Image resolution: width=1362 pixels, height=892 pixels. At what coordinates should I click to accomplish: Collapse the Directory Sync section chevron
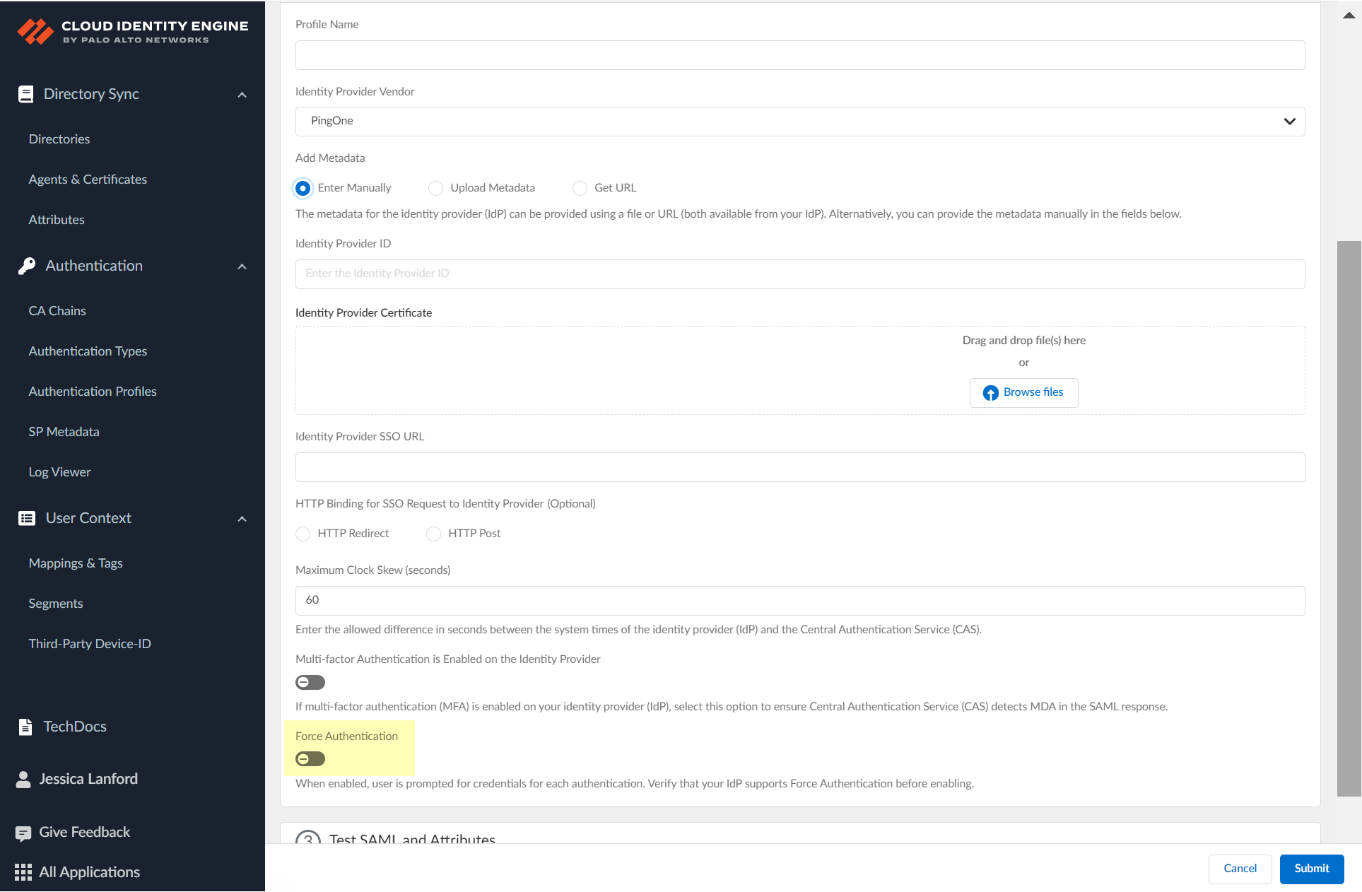(x=242, y=95)
